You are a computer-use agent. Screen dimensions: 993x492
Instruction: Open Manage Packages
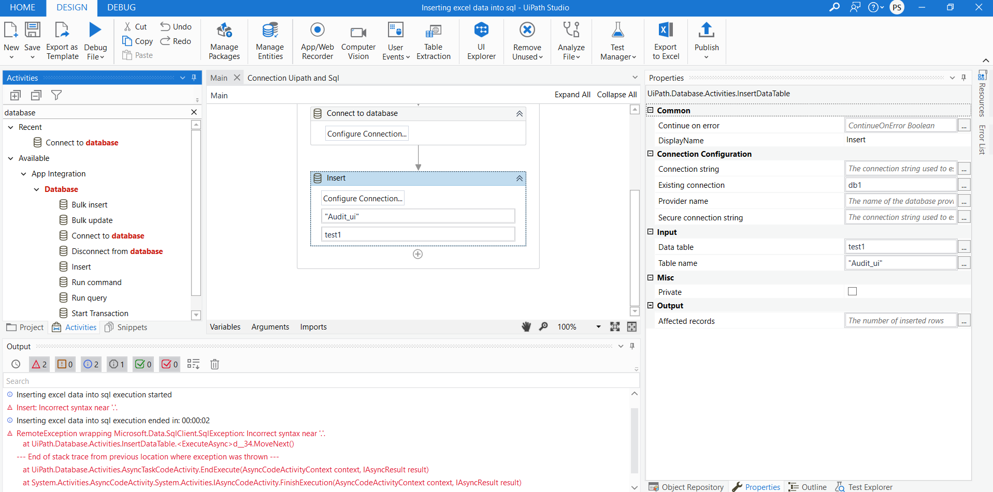click(x=224, y=40)
